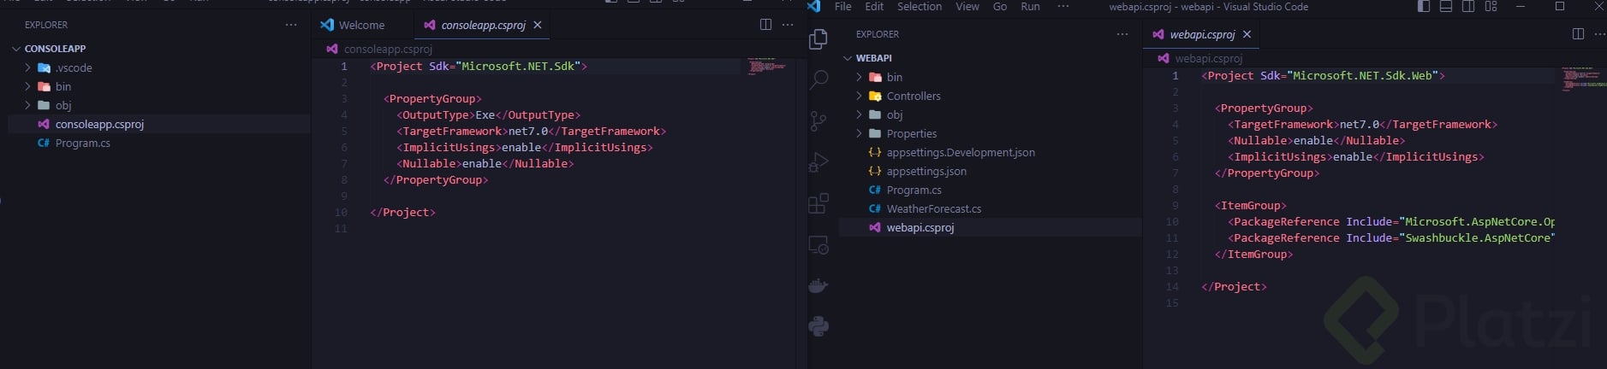
Task: Maximize the webapi VS Code window
Action: click(x=1560, y=6)
